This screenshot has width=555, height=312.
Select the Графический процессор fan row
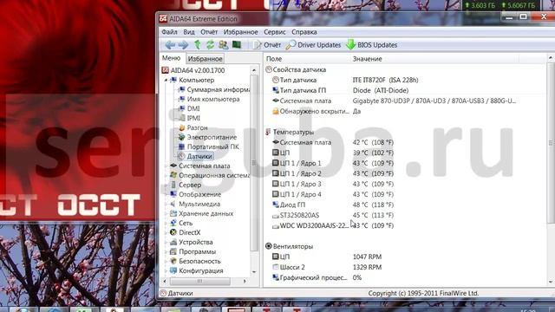[405, 277]
